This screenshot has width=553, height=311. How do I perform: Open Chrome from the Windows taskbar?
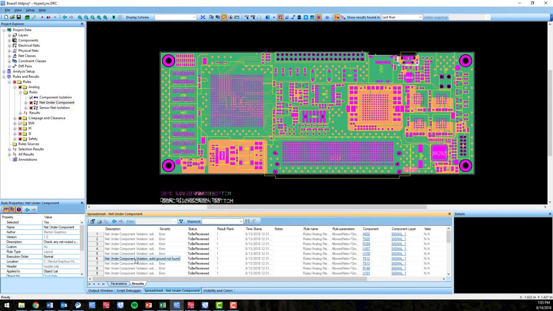[x=35, y=306]
